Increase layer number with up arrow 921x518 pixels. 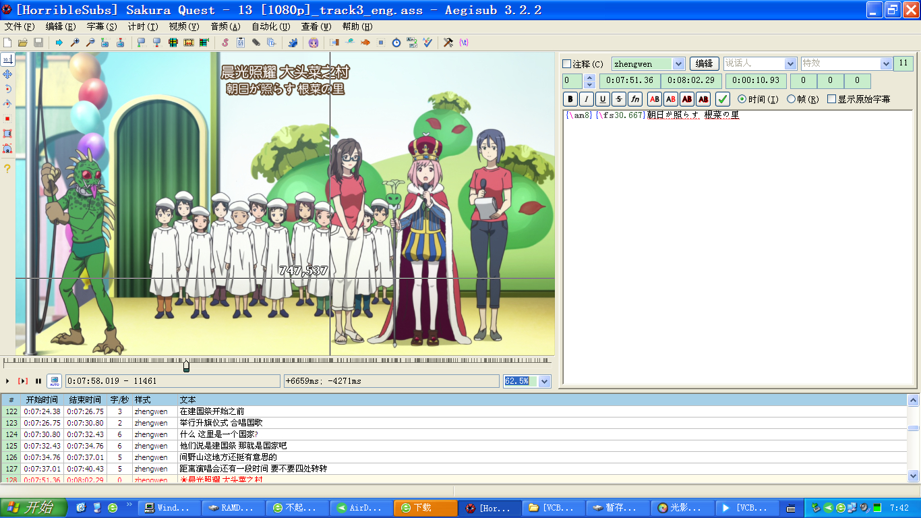coord(589,78)
